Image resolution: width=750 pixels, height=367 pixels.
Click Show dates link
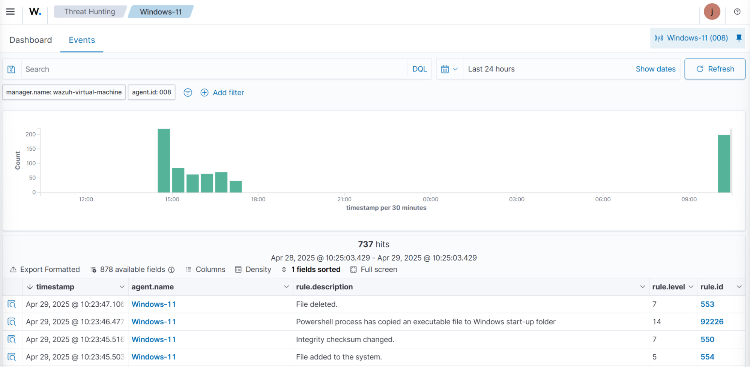pos(655,69)
